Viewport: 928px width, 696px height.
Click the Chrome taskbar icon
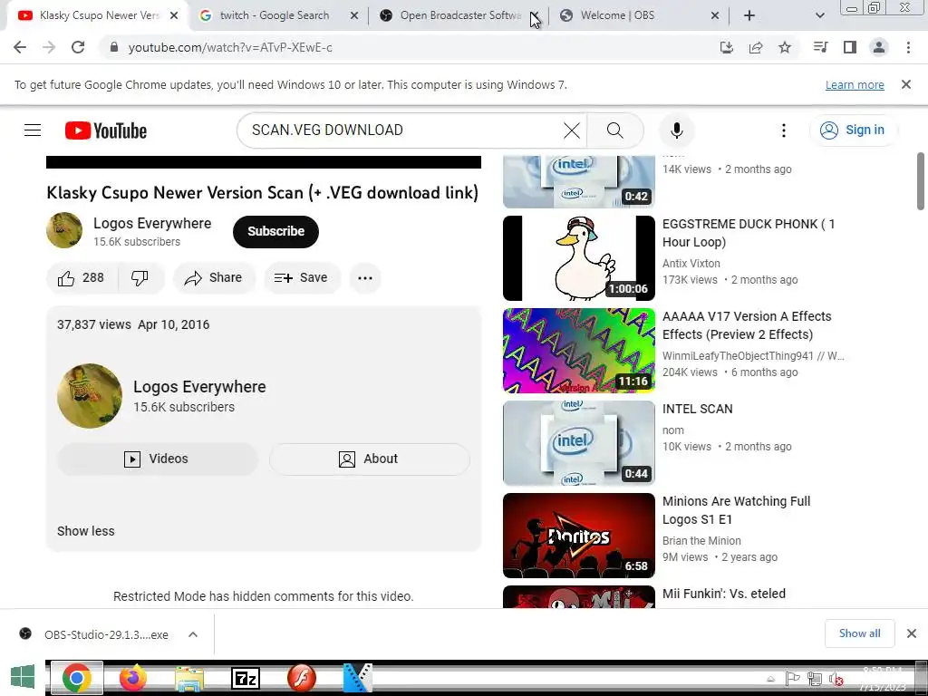[77, 678]
